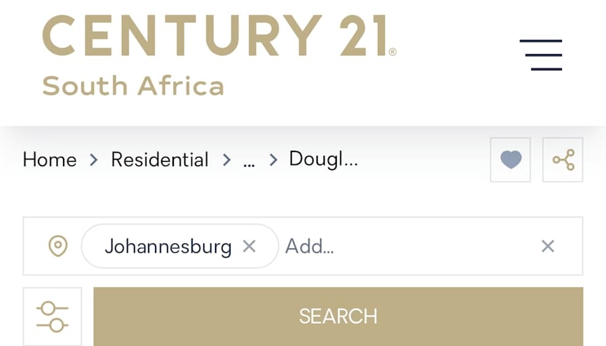Open the Residential breadcrumb link

[x=160, y=159]
